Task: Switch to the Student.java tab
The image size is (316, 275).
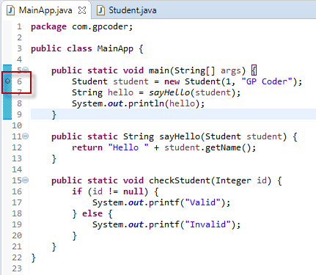Action: [x=126, y=10]
